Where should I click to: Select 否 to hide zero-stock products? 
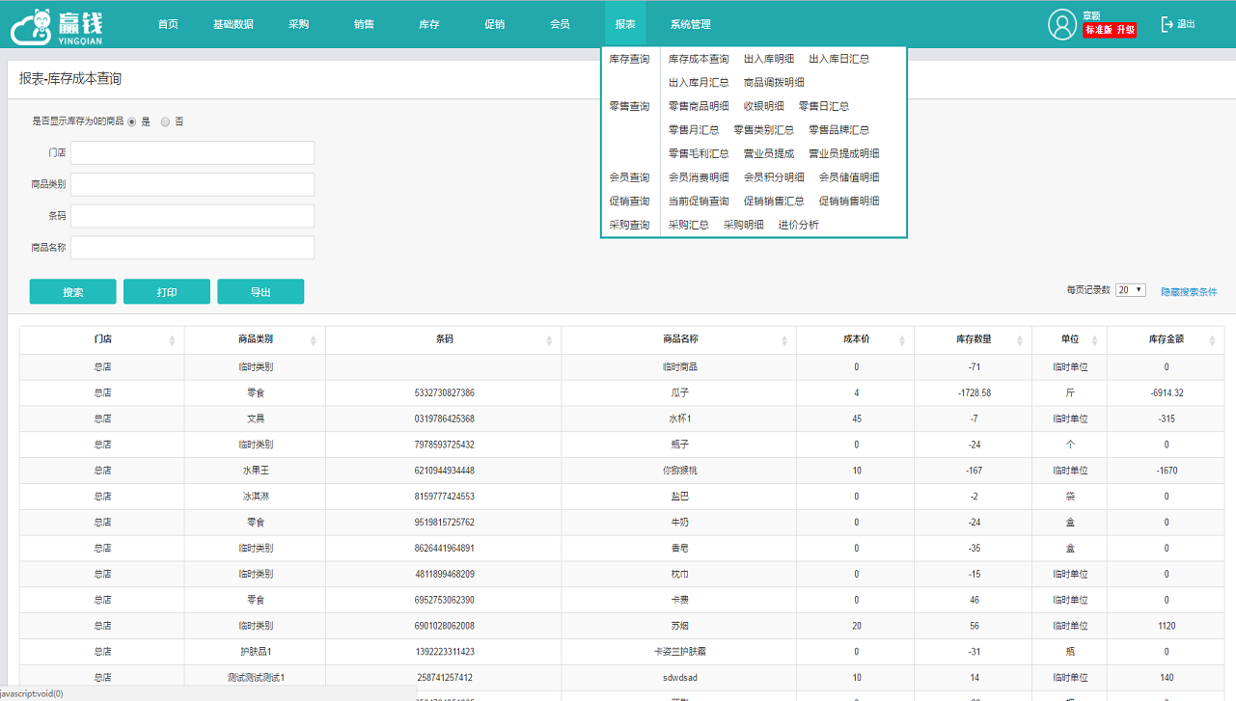click(x=165, y=121)
